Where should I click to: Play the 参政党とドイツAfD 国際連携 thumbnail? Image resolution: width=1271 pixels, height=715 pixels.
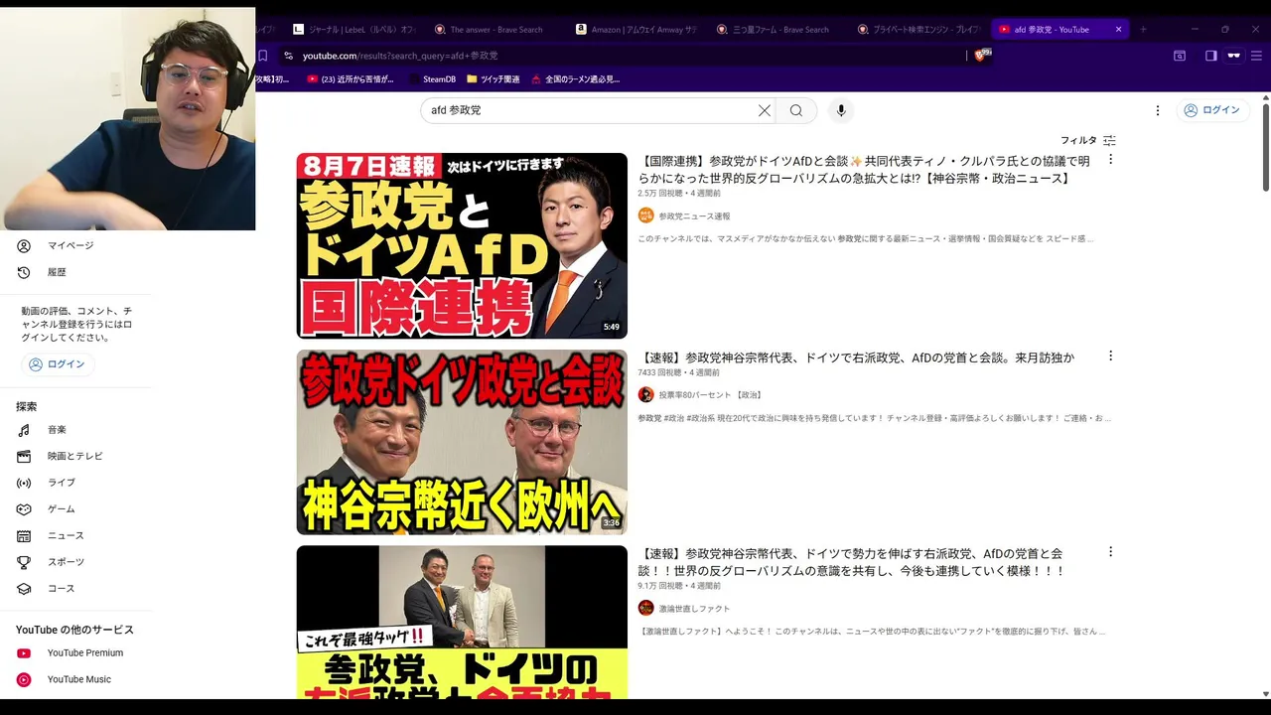click(462, 245)
